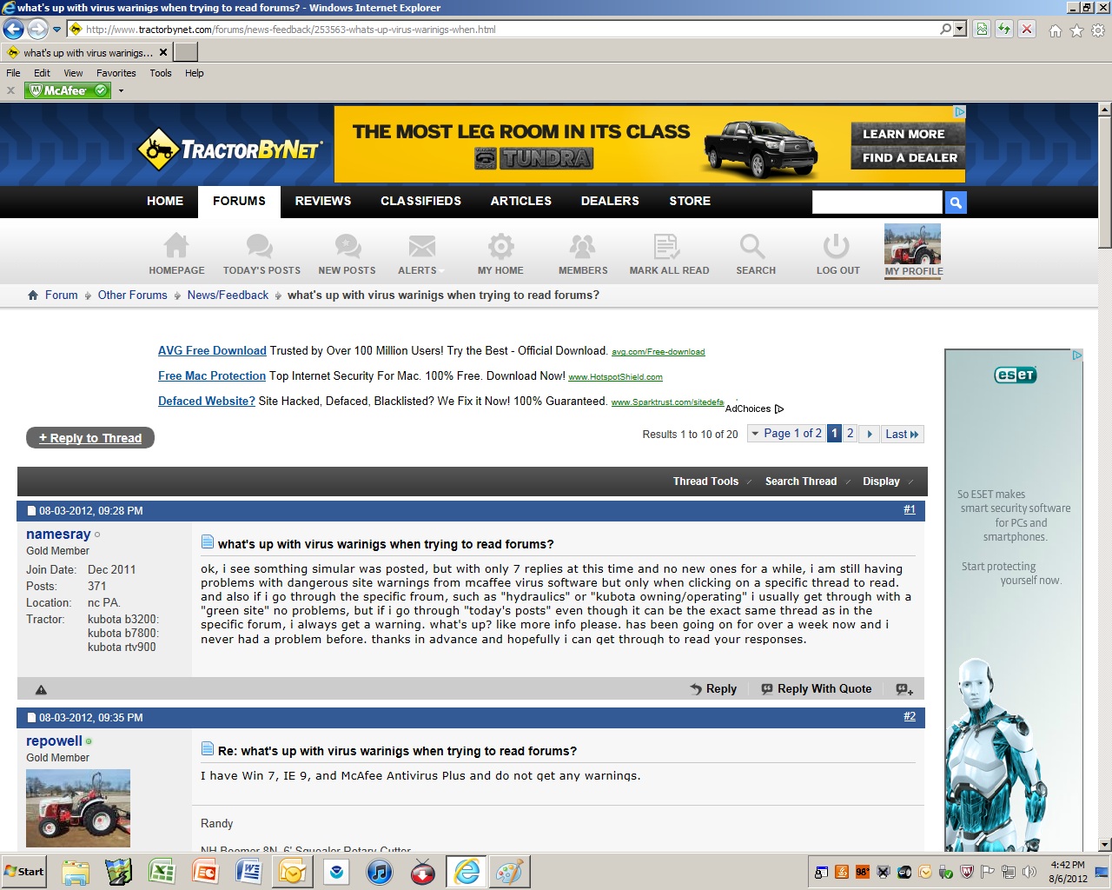Click the TractorByNet logo
The image size is (1112, 890).
coord(230,149)
